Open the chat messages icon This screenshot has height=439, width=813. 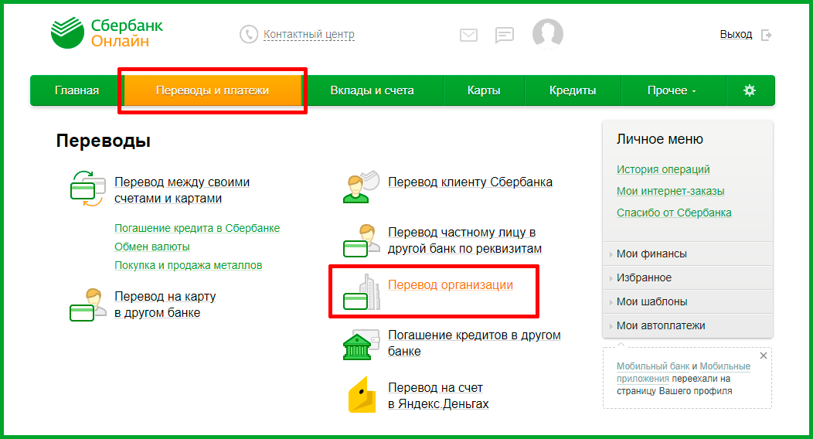point(505,36)
